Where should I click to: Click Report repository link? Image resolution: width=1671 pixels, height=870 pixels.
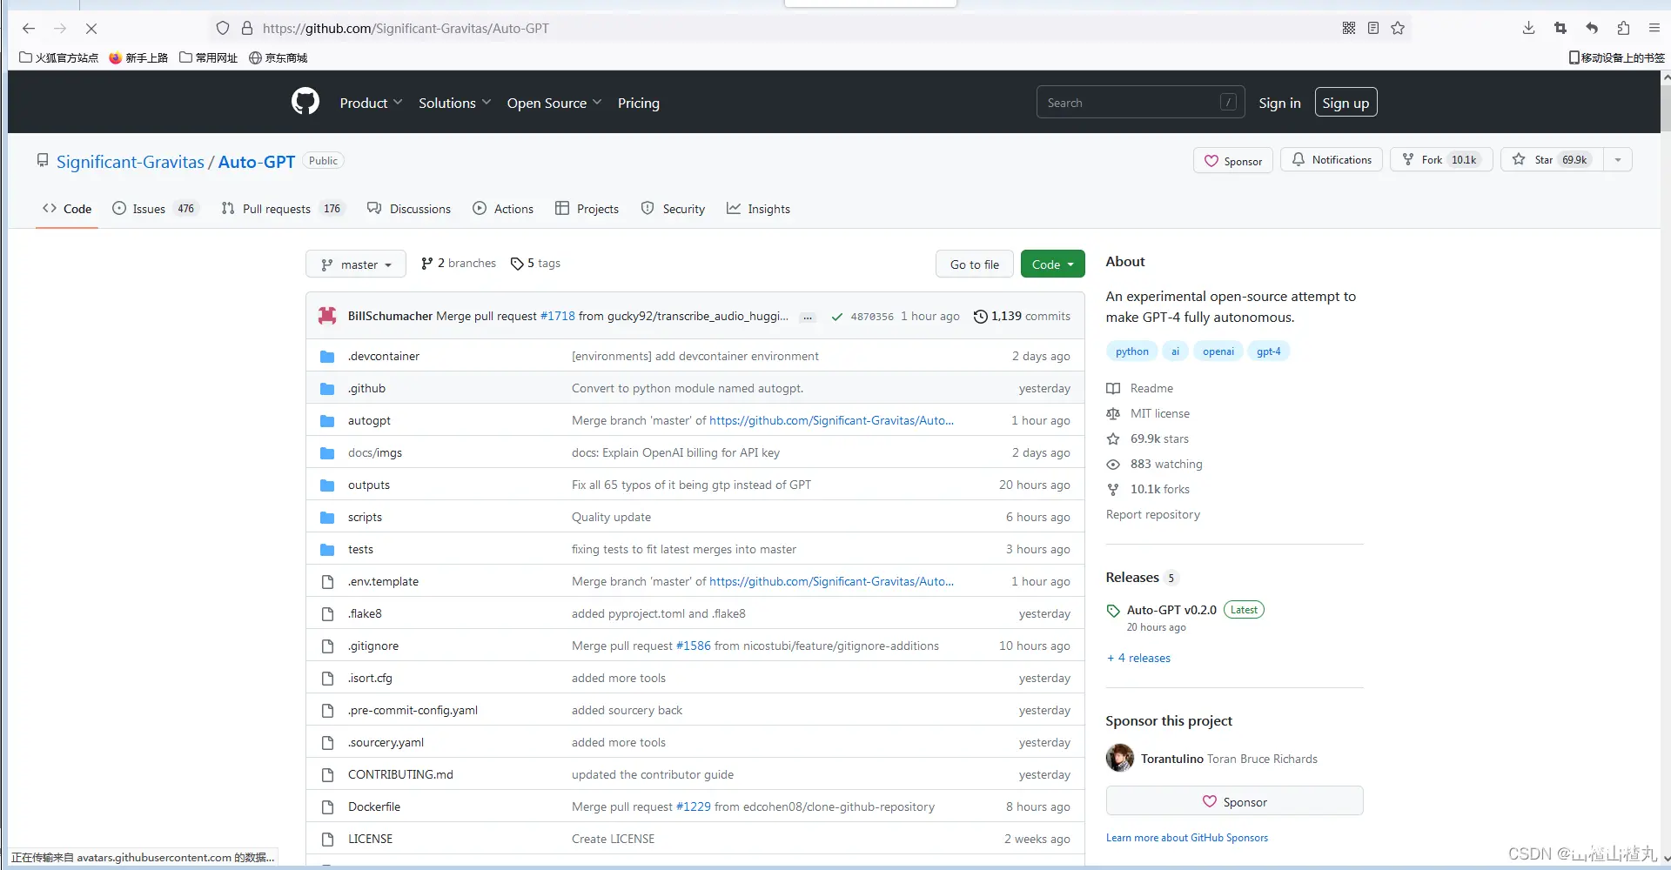click(x=1153, y=515)
